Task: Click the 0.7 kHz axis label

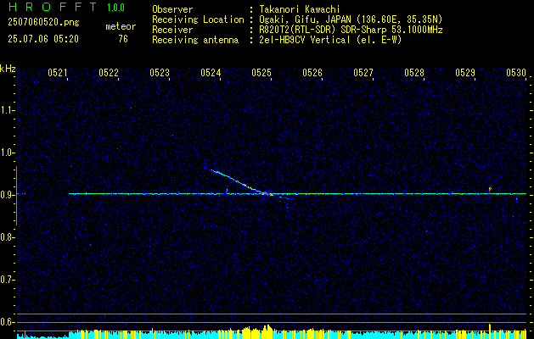Action: tap(7, 280)
